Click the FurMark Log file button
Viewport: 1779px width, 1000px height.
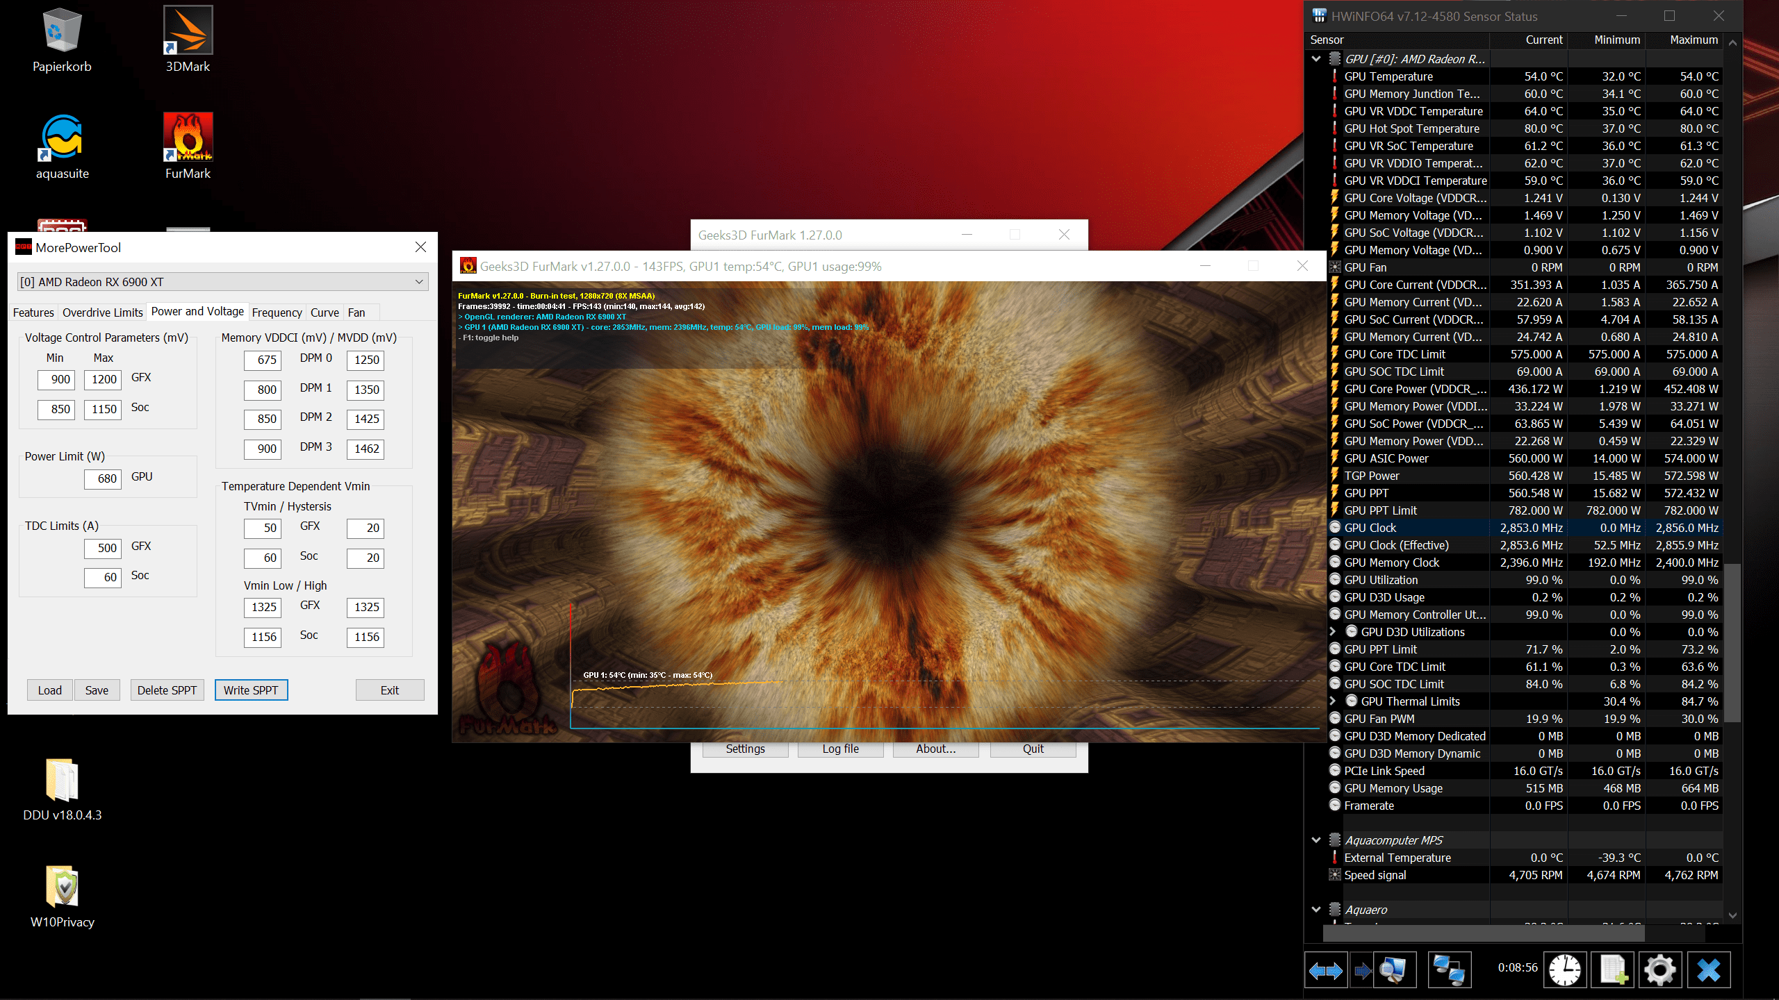click(841, 749)
